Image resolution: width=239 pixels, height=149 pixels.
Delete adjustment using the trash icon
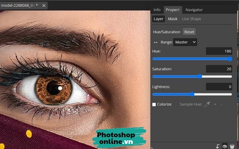pos(232,146)
